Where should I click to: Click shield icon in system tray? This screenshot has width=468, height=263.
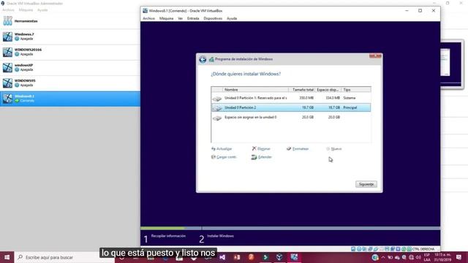(375, 257)
